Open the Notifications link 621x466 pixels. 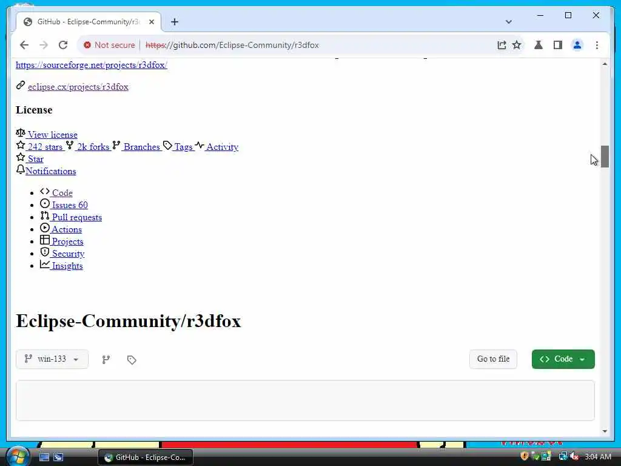pos(51,171)
